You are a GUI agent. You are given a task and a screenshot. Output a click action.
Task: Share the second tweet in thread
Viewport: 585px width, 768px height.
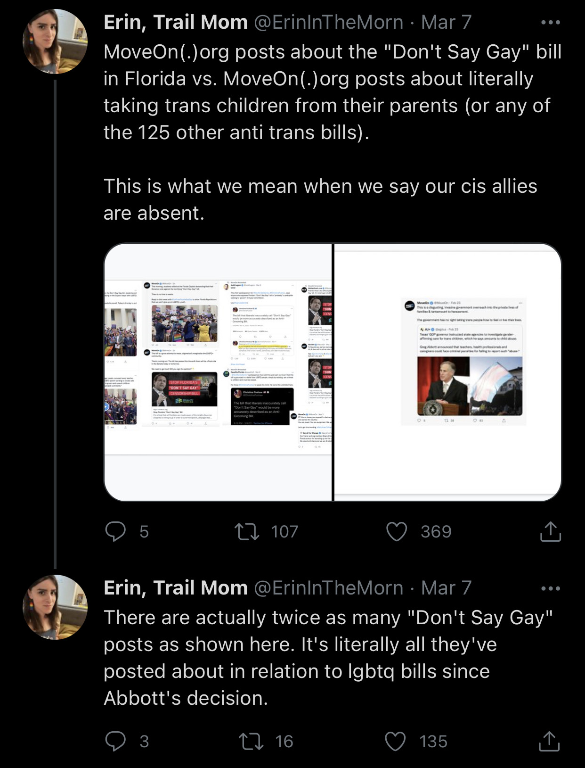[550, 741]
